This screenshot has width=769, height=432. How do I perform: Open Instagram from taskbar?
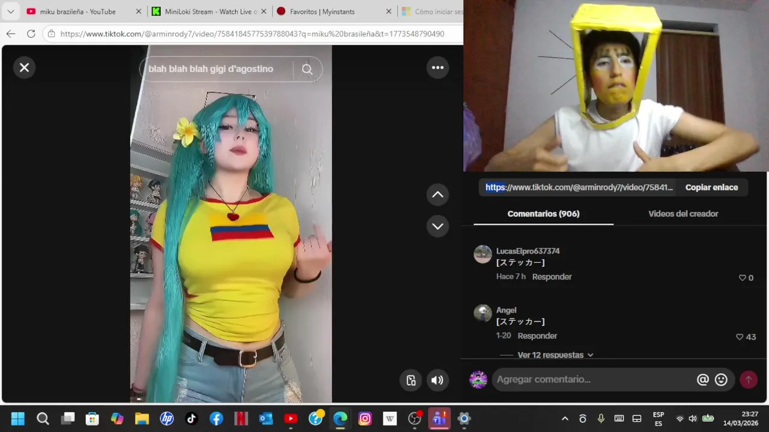[x=365, y=418]
